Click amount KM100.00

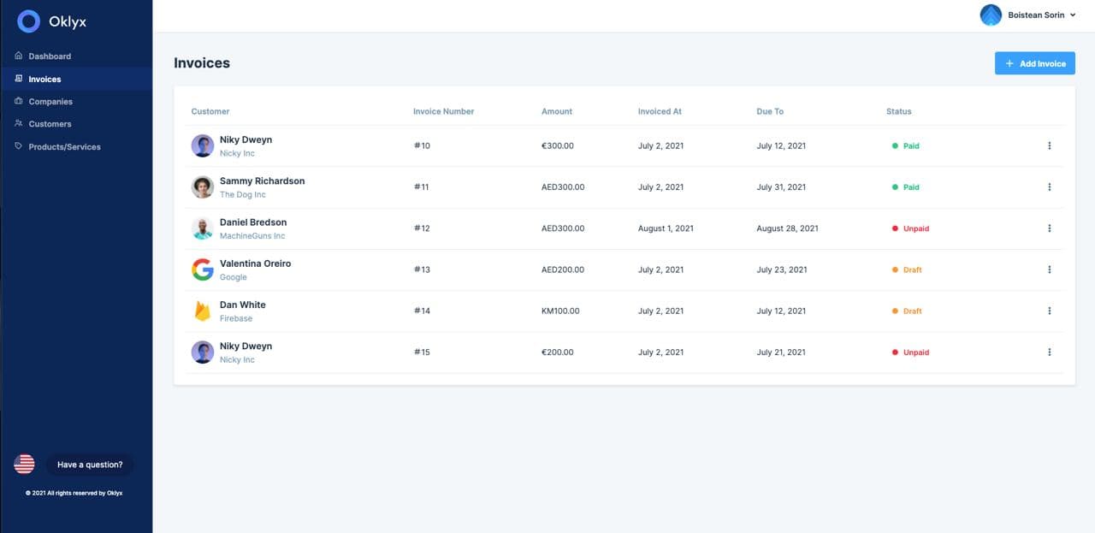560,311
